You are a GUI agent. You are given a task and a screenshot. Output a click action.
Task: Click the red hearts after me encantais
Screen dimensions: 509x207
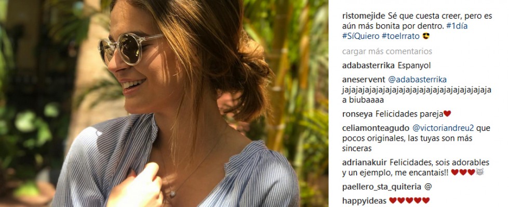(463, 172)
